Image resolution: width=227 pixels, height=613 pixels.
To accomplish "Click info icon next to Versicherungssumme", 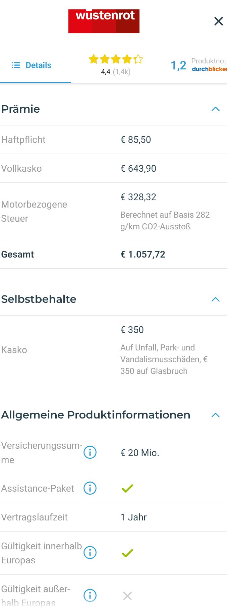I will (x=90, y=452).
